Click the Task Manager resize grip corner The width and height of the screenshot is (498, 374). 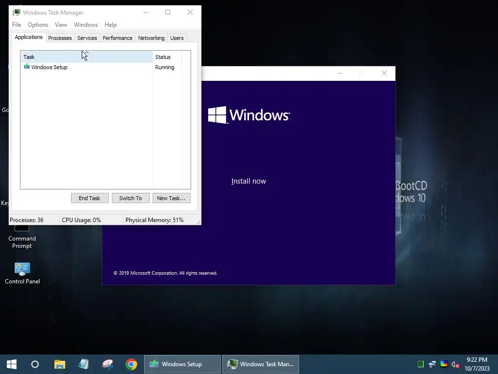198,222
